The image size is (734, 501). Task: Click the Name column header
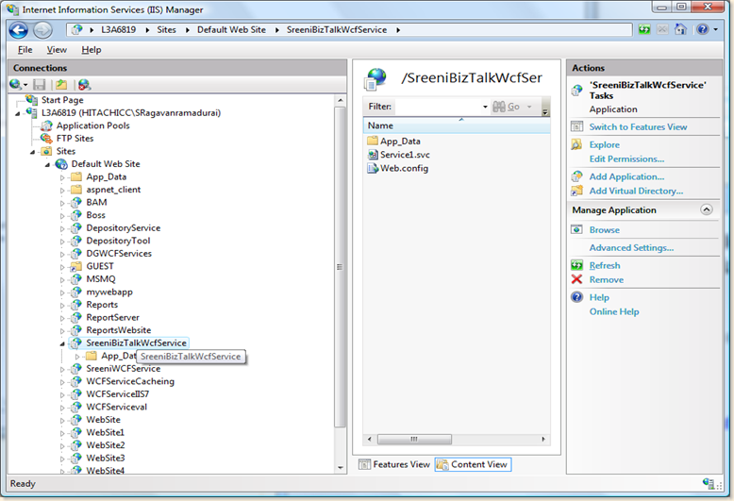[x=457, y=125]
